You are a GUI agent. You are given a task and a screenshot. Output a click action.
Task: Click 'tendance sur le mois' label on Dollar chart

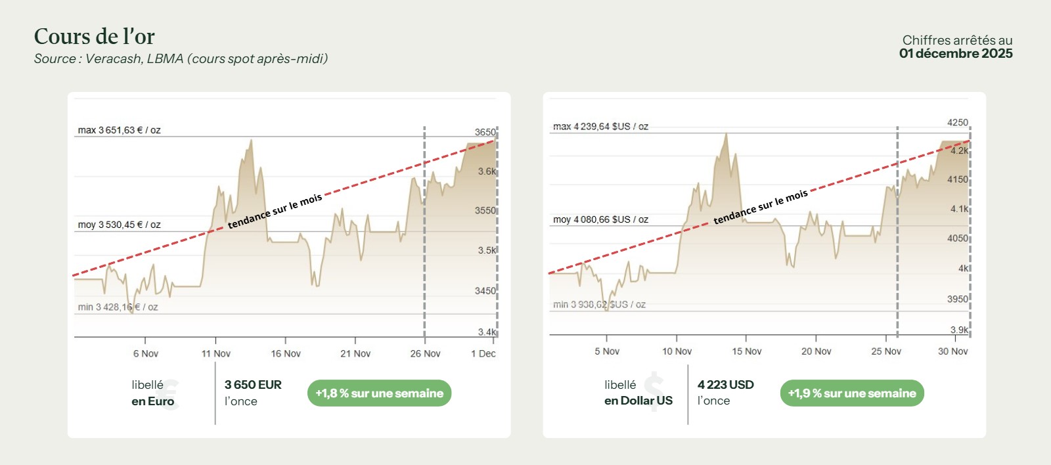pos(761,206)
